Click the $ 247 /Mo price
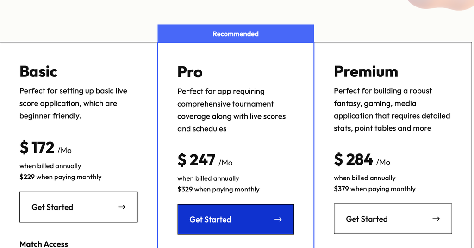Viewport: 474px width, 248px height. (x=205, y=160)
